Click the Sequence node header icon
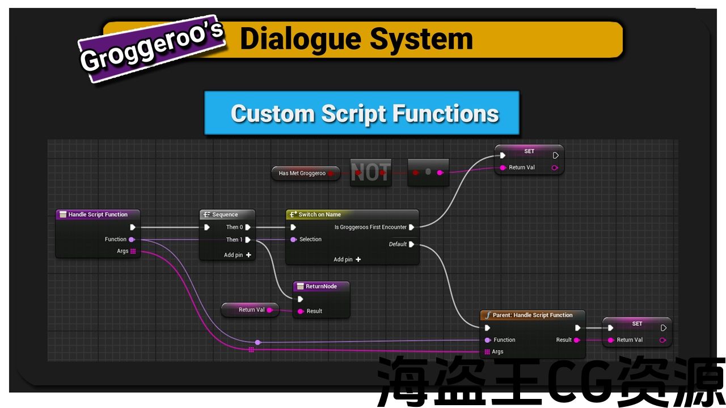726x408 pixels. coord(206,215)
